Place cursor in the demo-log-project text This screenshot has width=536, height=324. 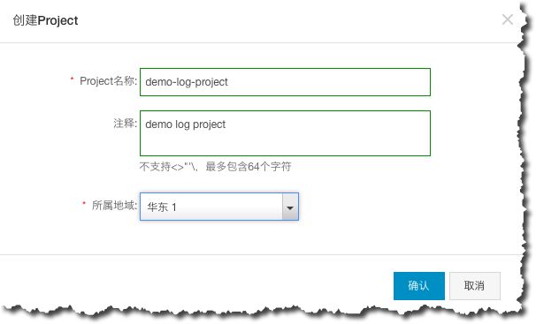pyautogui.click(x=187, y=82)
